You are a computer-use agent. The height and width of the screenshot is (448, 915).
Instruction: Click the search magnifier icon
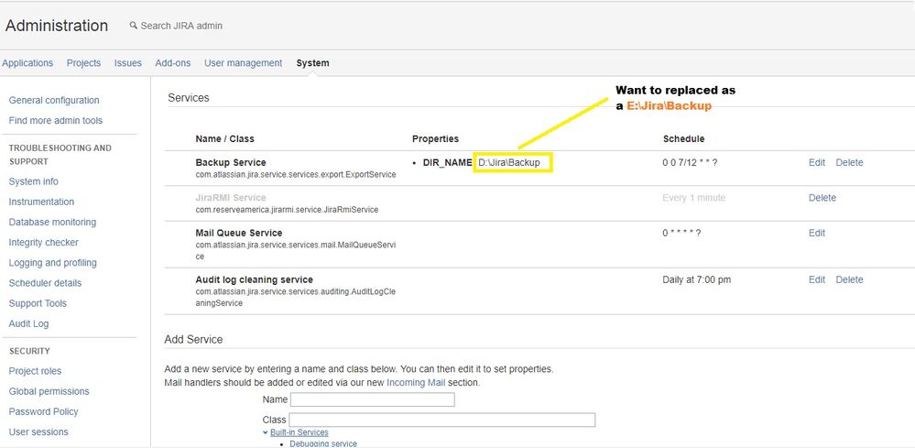(x=134, y=26)
